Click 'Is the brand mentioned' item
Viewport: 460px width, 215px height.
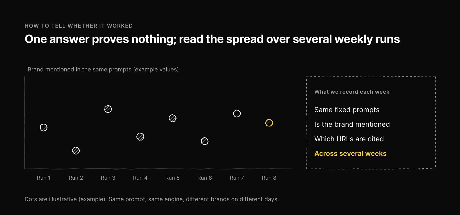352,124
